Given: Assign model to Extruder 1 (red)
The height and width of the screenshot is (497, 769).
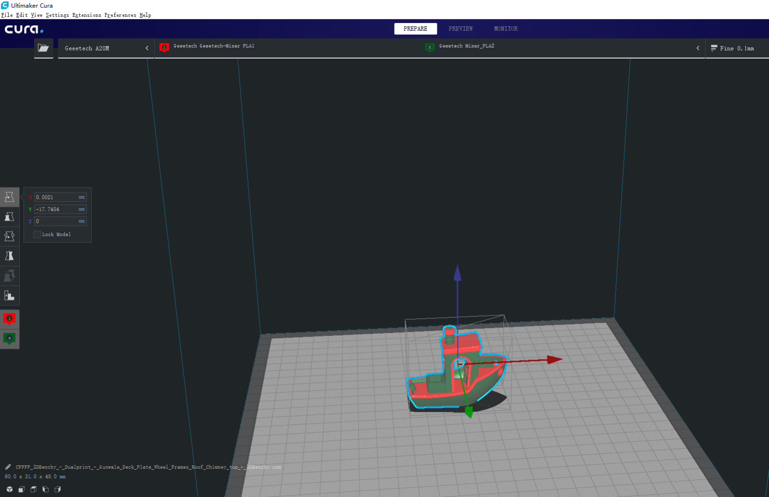Looking at the screenshot, I should pyautogui.click(x=9, y=319).
